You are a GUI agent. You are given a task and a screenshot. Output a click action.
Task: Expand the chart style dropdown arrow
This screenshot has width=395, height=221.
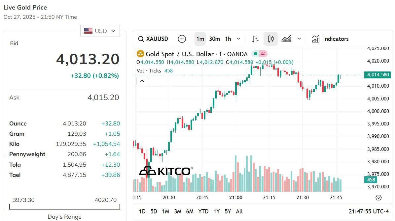tap(299, 39)
